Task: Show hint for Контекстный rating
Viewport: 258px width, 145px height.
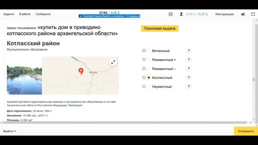Action: point(189,78)
